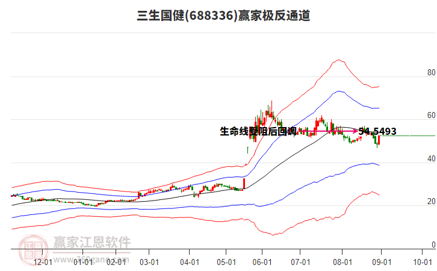Click the x-axis date 08-01
437x271 pixels.
coord(342,263)
